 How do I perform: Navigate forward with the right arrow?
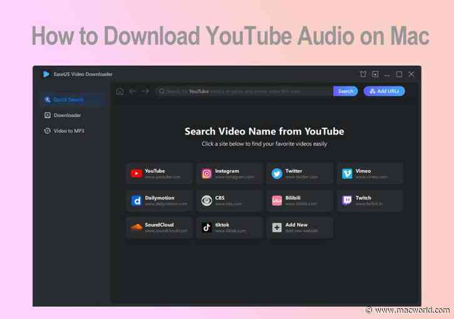click(145, 91)
